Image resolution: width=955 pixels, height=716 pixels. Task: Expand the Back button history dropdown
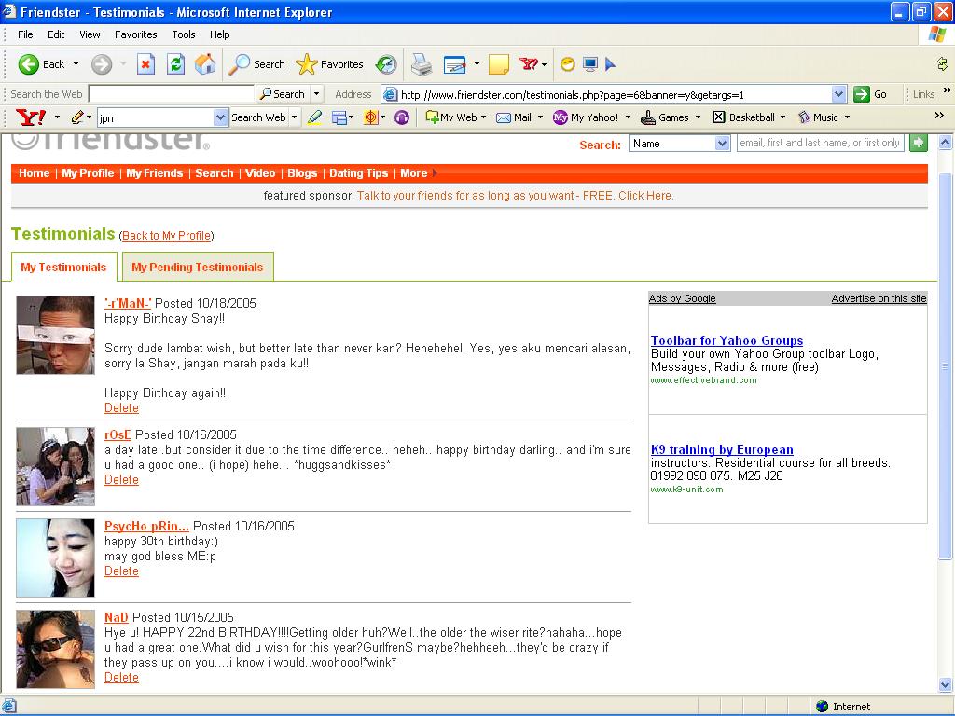click(x=76, y=64)
